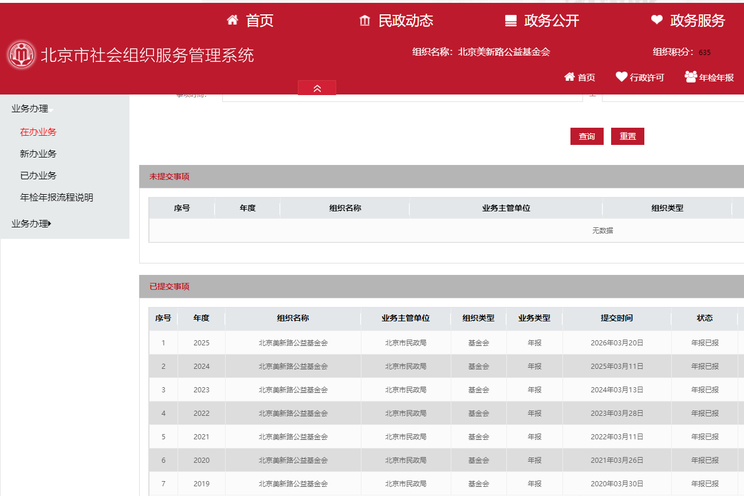744x496 pixels.
Task: Click 年报 business type in 2021 row
Action: [x=534, y=436]
